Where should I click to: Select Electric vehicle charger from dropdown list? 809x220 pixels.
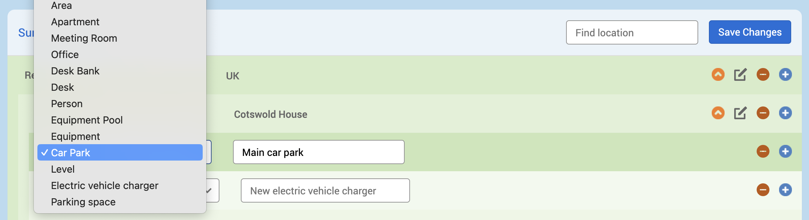coord(104,186)
